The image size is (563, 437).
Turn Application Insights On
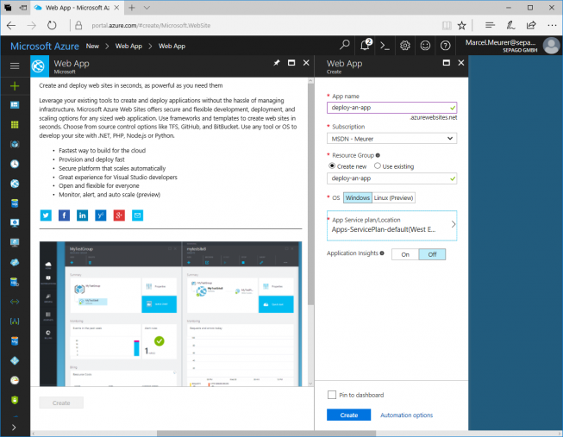coord(405,254)
